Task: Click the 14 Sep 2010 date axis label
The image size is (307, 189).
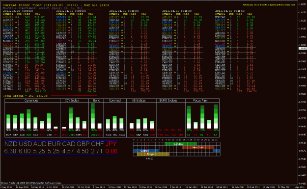Action: coord(22,187)
